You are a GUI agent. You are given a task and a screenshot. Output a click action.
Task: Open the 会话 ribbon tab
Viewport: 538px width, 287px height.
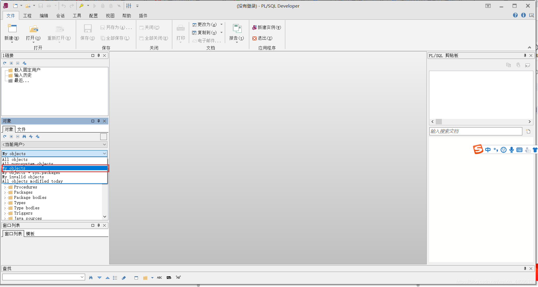click(60, 16)
